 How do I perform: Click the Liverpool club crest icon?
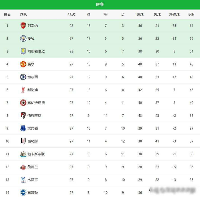[23, 90]
